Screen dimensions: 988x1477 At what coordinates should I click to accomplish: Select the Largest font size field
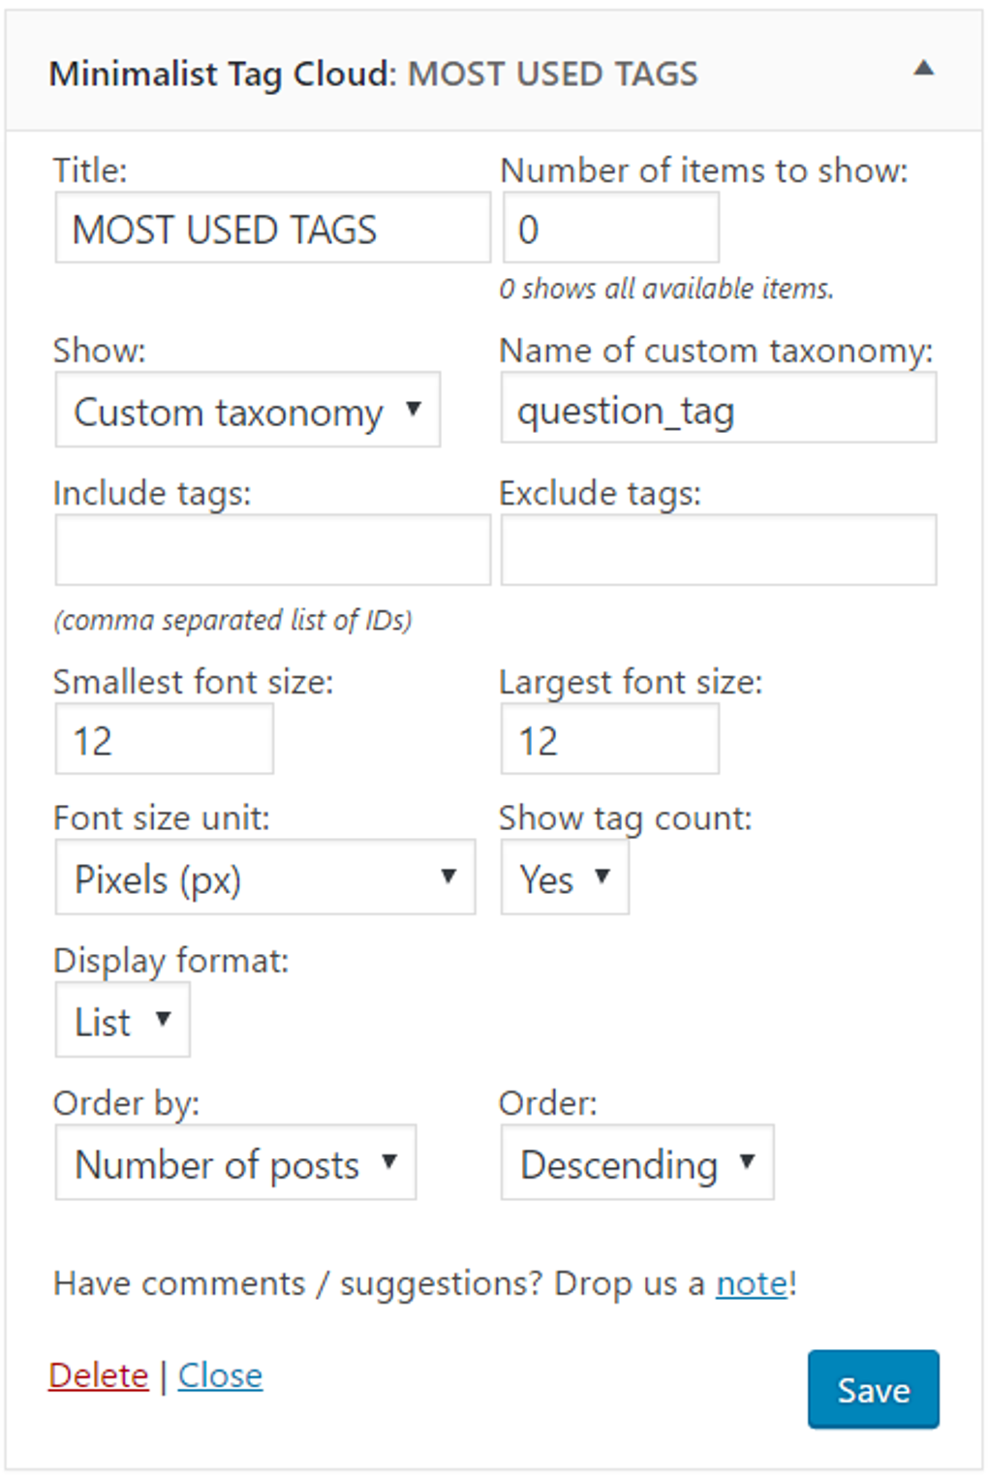[x=609, y=739]
